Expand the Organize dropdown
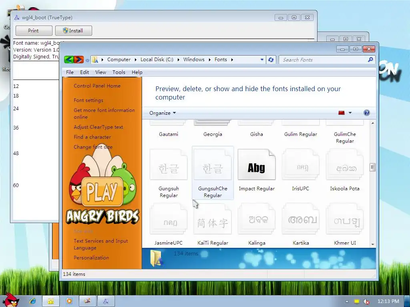The width and height of the screenshot is (410, 307). 163,113
